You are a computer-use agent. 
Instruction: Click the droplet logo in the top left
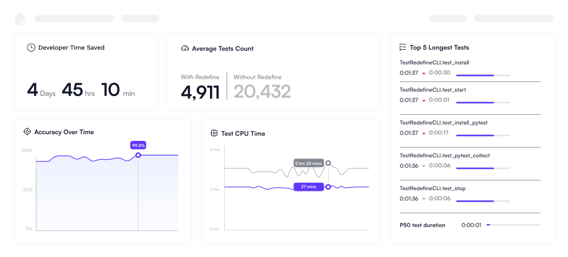(x=19, y=18)
